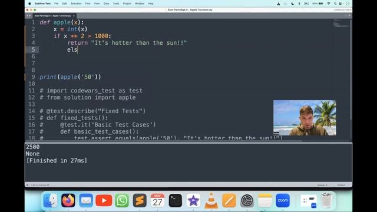377x212 pixels.
Task: Click the tab navigation arrows left of tab
Action: (29, 16)
